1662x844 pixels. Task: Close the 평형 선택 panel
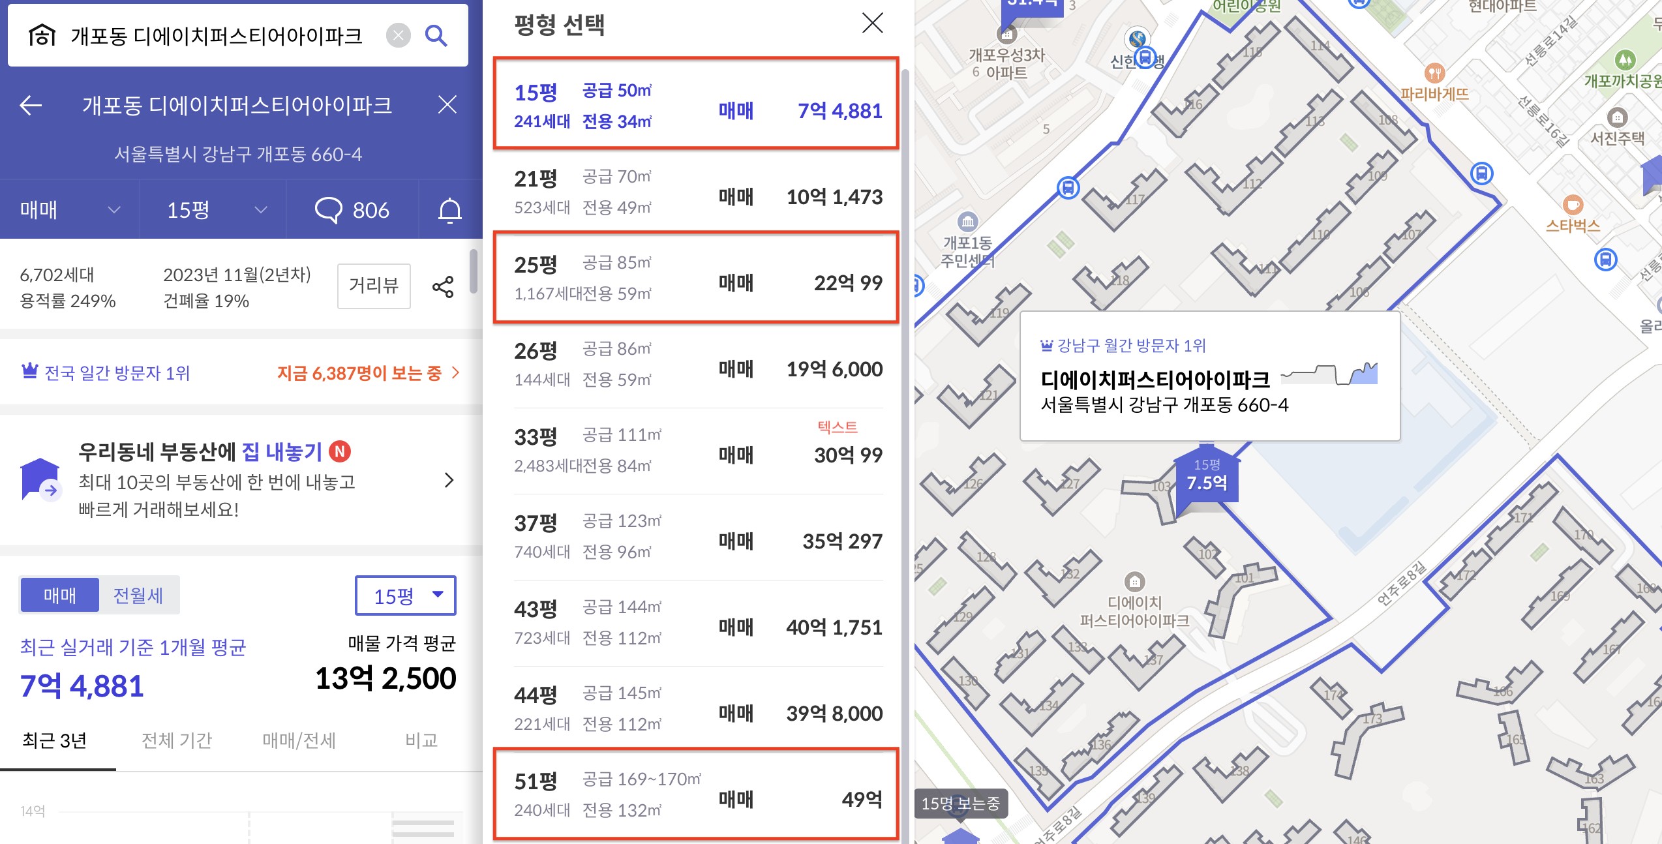pos(872,23)
